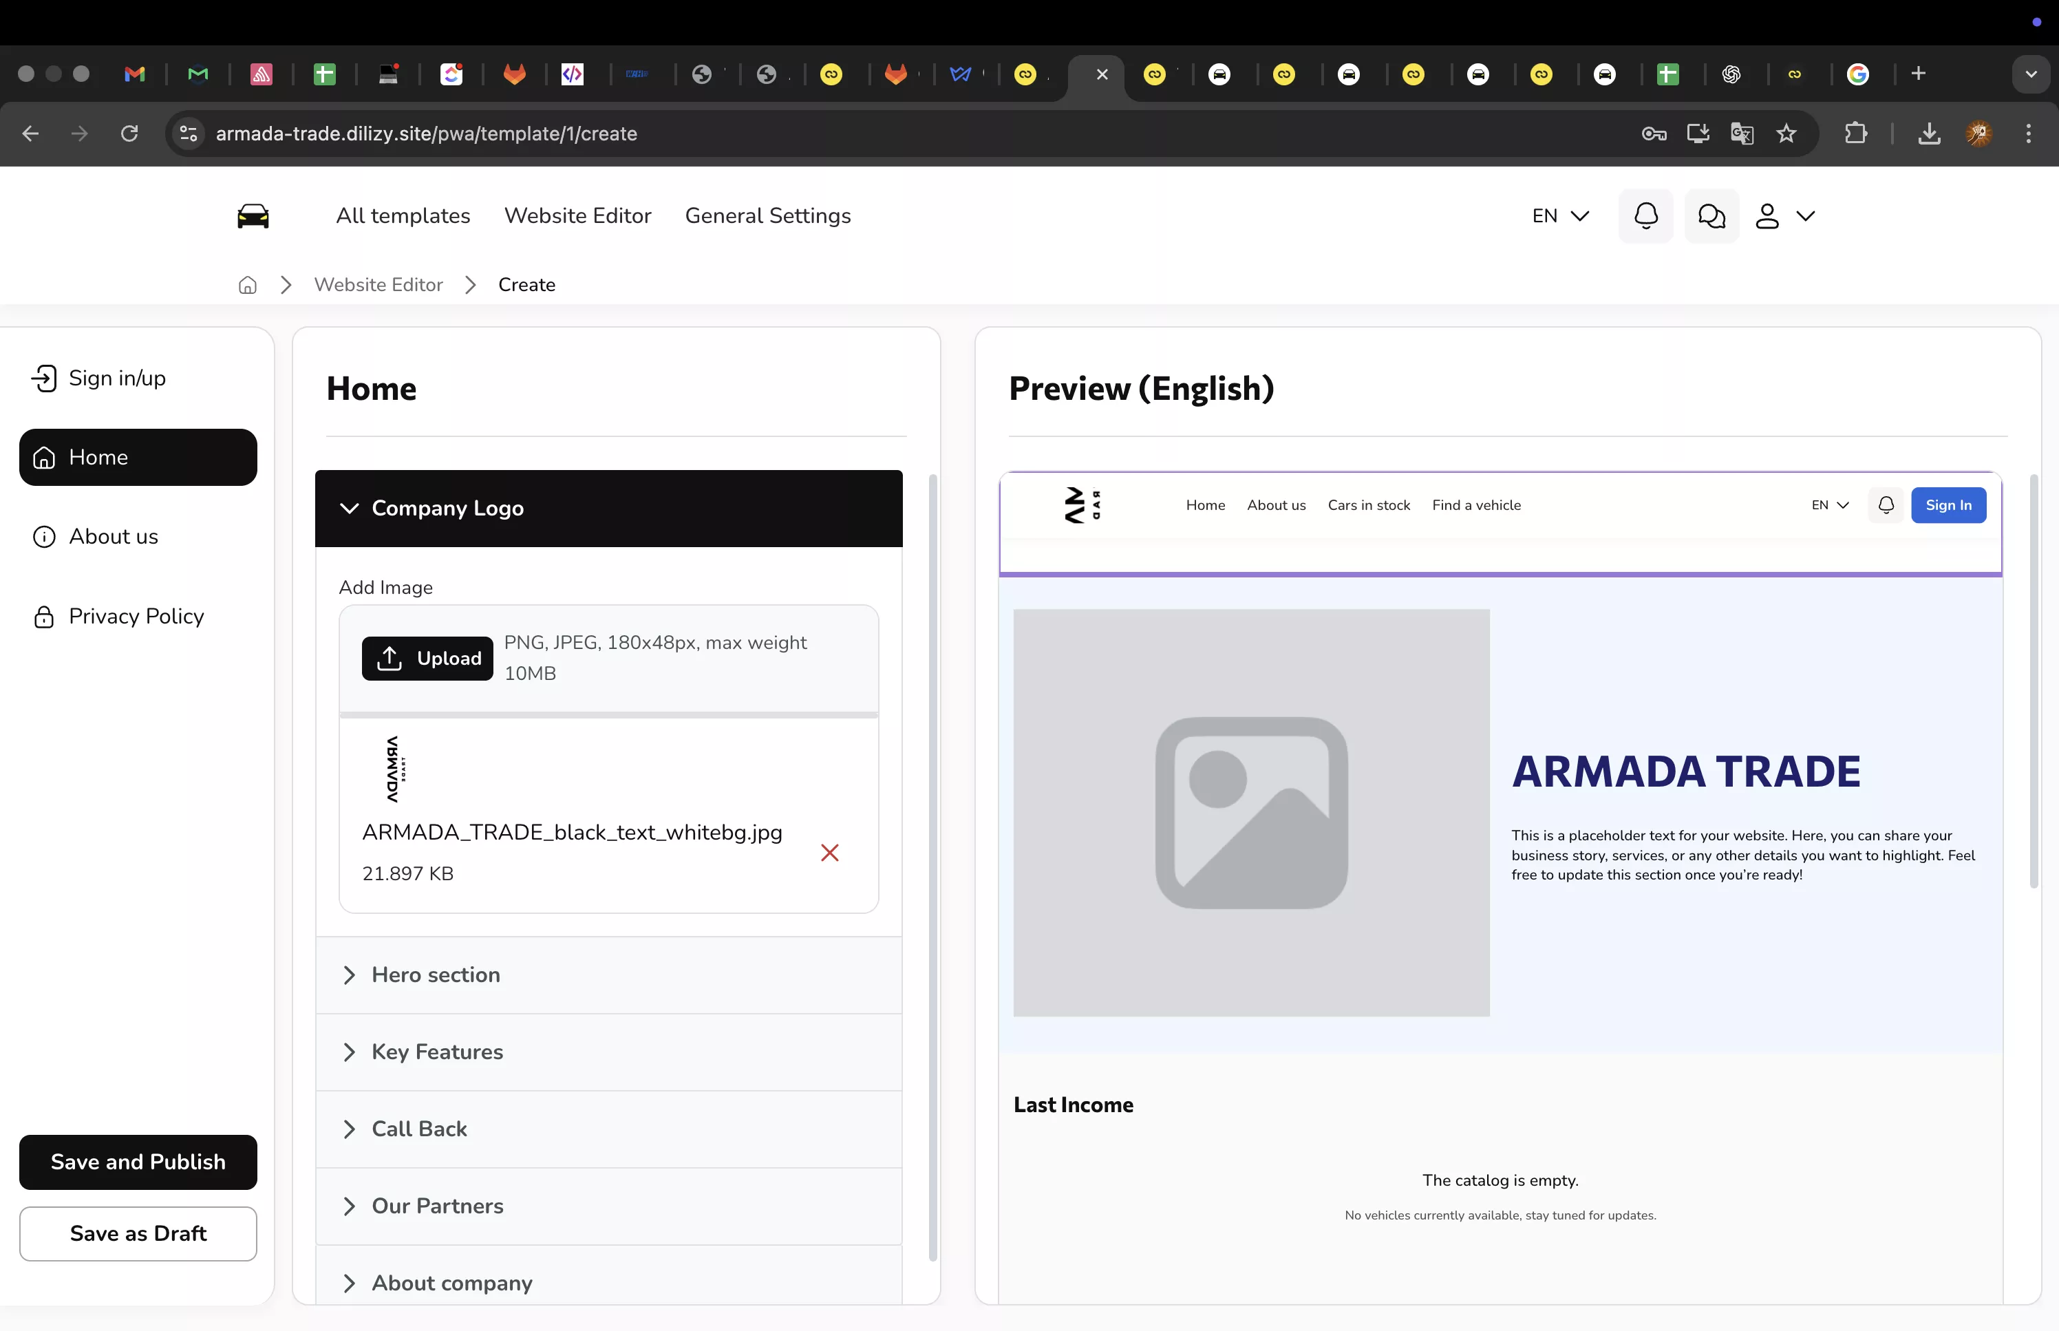Select About us in sidebar
This screenshot has width=2059, height=1331.
(113, 537)
